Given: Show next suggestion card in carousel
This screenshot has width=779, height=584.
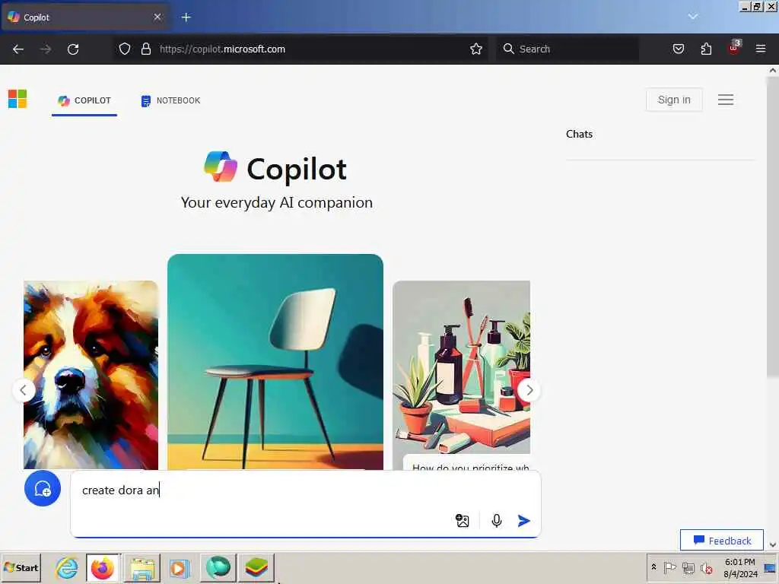Looking at the screenshot, I should [529, 390].
